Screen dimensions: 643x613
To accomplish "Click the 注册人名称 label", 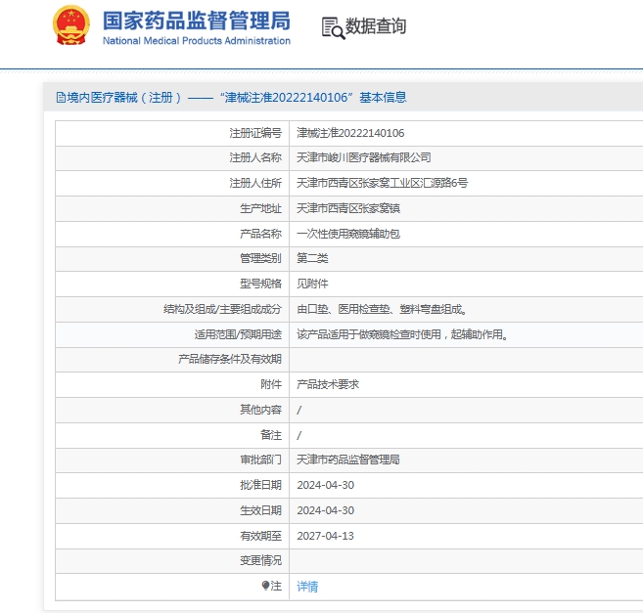I will (x=255, y=157).
